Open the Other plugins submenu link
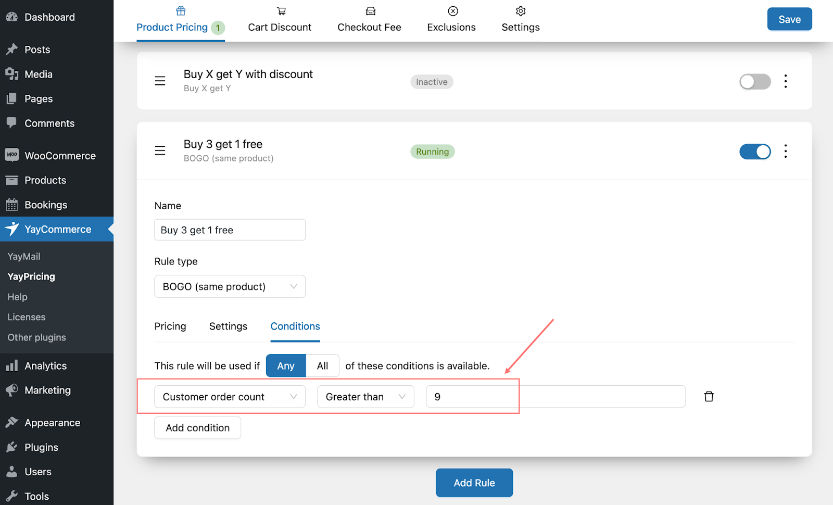This screenshot has width=833, height=505. point(36,337)
